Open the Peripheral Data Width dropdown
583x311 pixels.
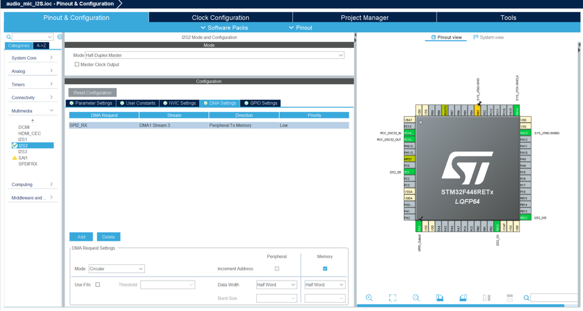point(277,285)
